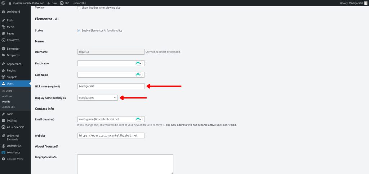The height and width of the screenshot is (174, 369).
Task: Click the Plugins plug icon in sidebar
Action: [3, 70]
